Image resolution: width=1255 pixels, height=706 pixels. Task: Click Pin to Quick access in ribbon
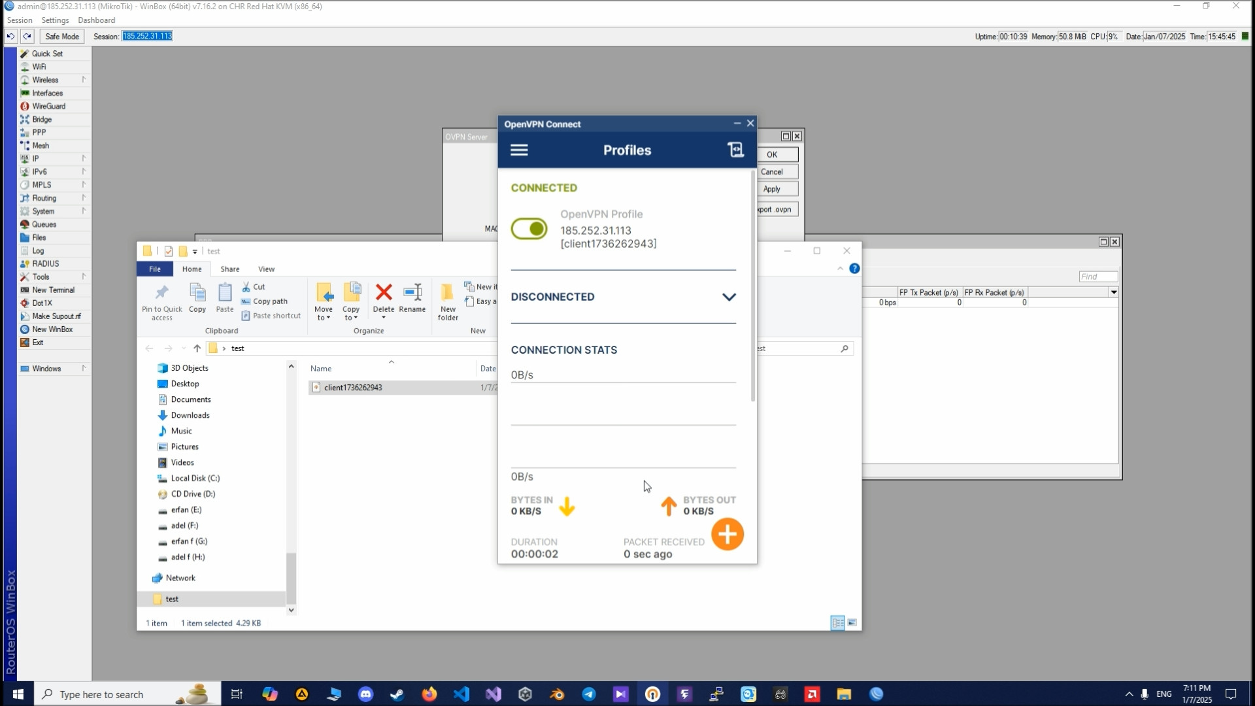162,302
